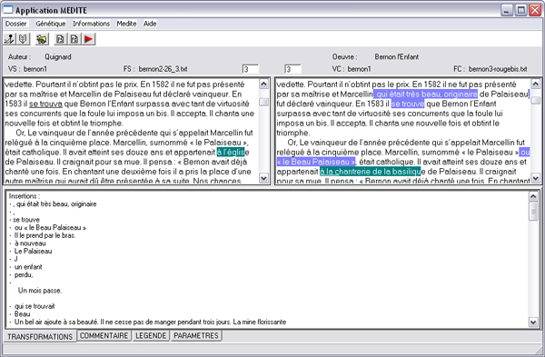Click the work title 'Bernon l'Enfant'
Screen dimensions: 545x357
[397, 56]
